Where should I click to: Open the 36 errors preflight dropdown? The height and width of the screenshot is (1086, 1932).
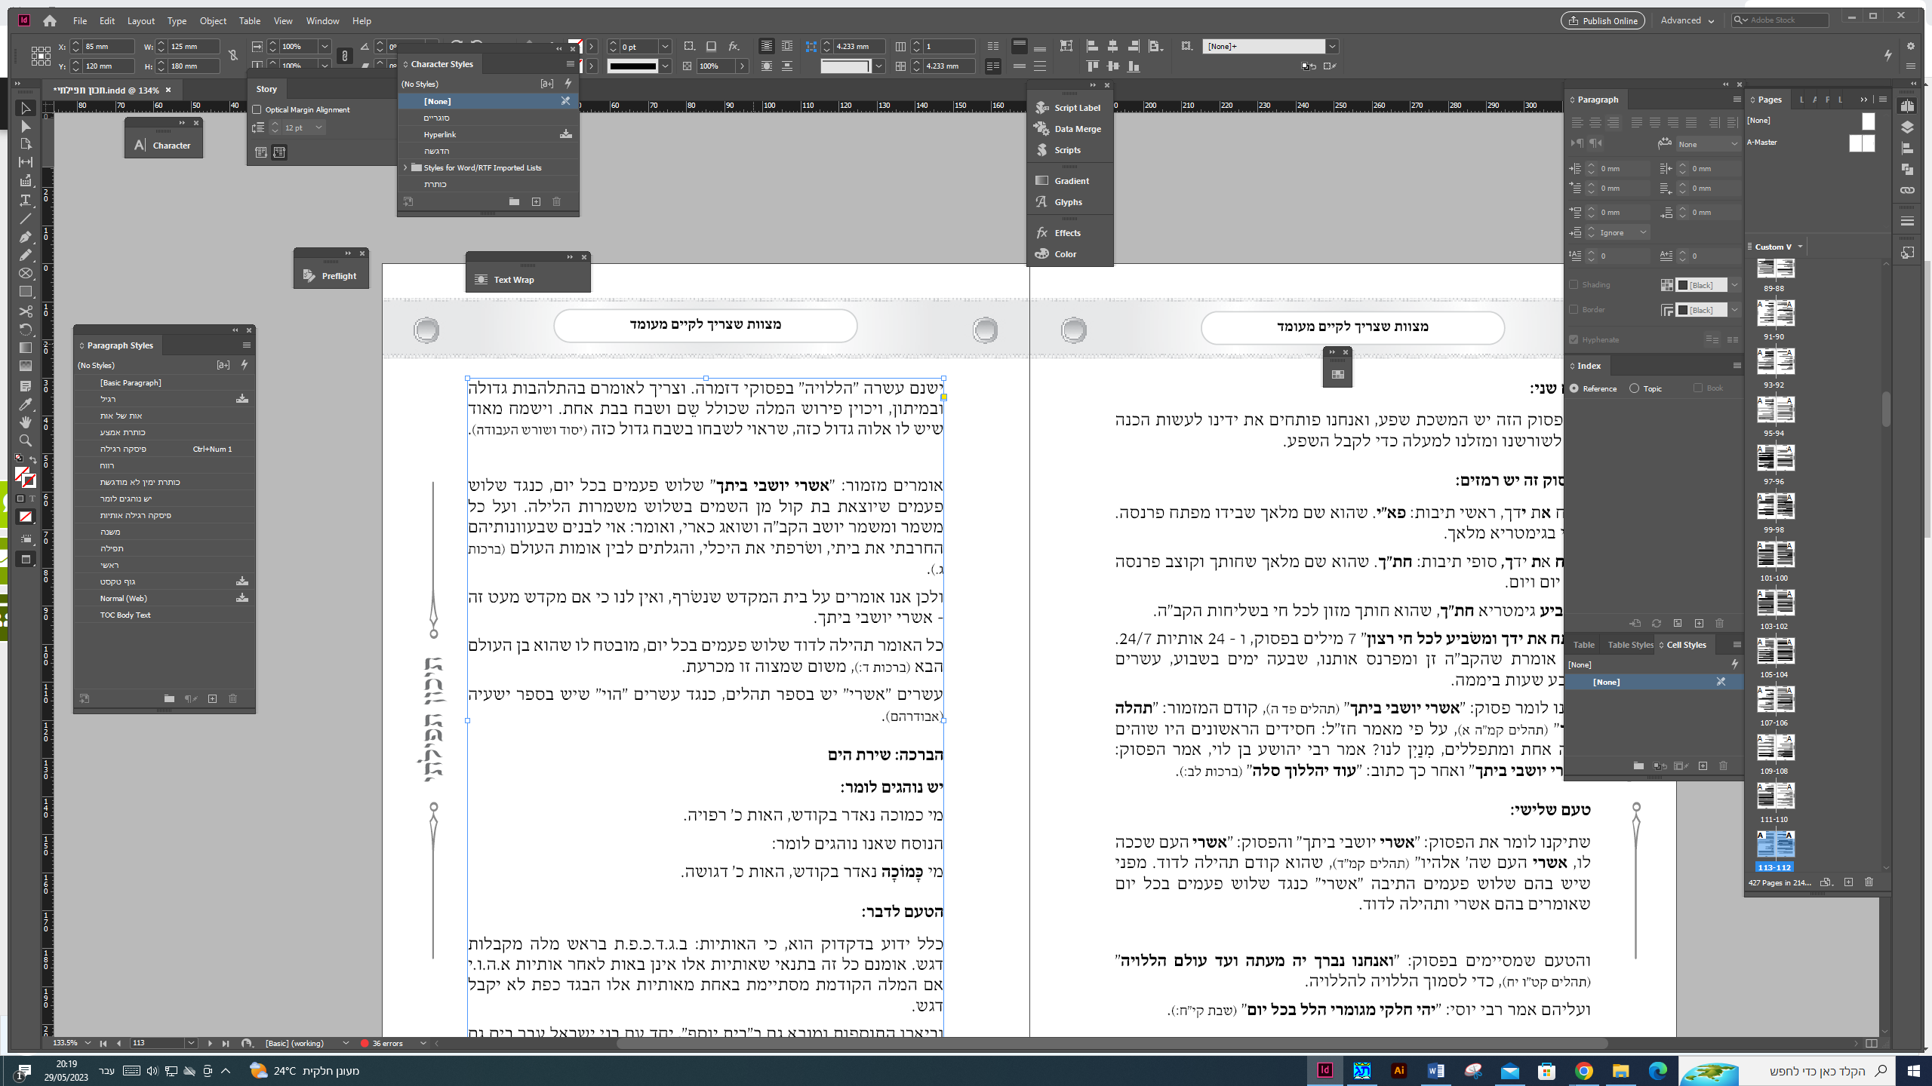point(423,1044)
